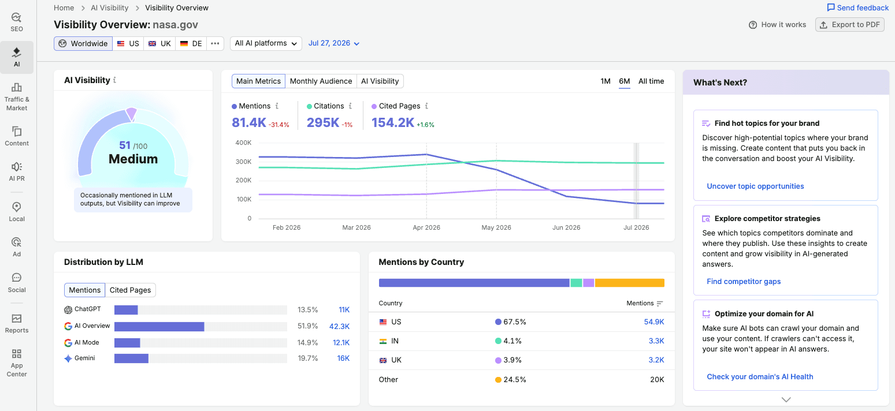Open more countries ellipsis menu
895x411 pixels.
(215, 43)
